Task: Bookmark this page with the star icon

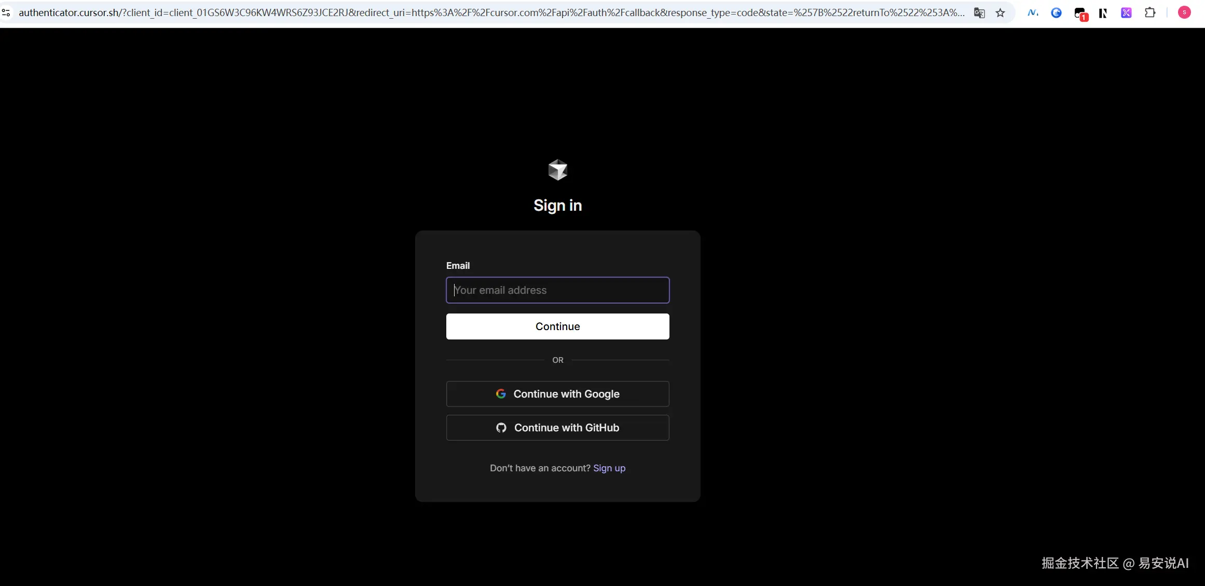Action: 1001,13
